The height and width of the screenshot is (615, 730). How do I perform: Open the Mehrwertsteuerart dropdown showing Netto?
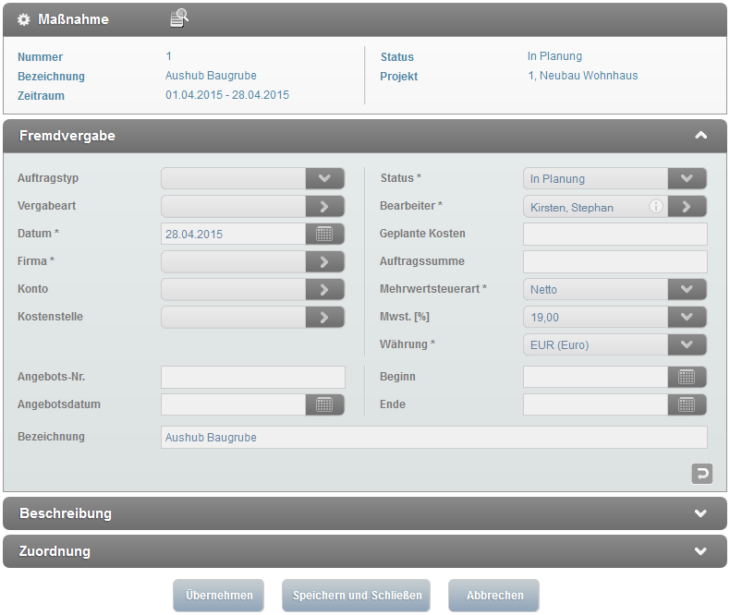[x=687, y=290]
